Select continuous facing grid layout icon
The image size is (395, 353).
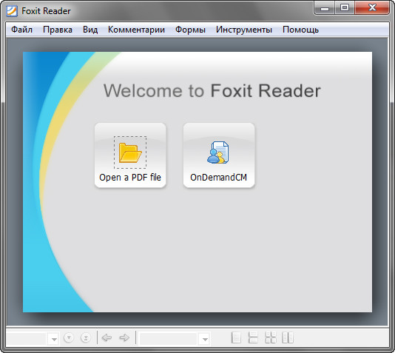(271, 337)
